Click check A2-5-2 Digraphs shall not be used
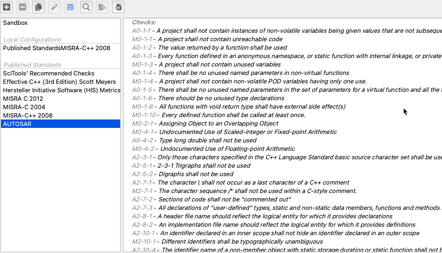Screen dimensions: 442x253 (183, 174)
